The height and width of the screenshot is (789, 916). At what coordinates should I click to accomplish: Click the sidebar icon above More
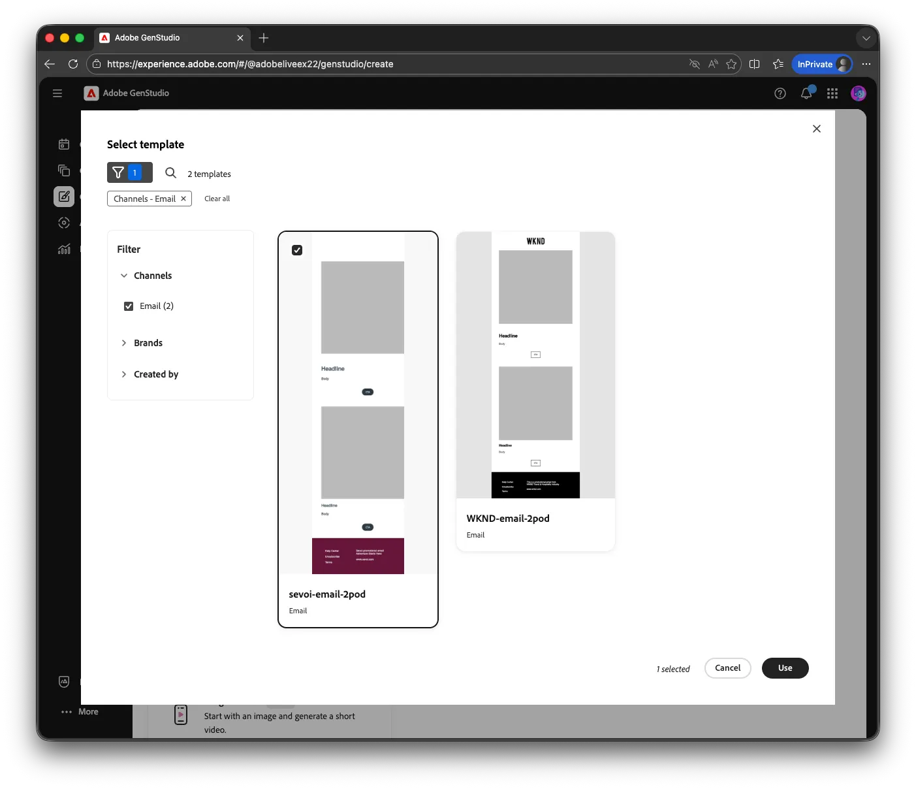[64, 682]
